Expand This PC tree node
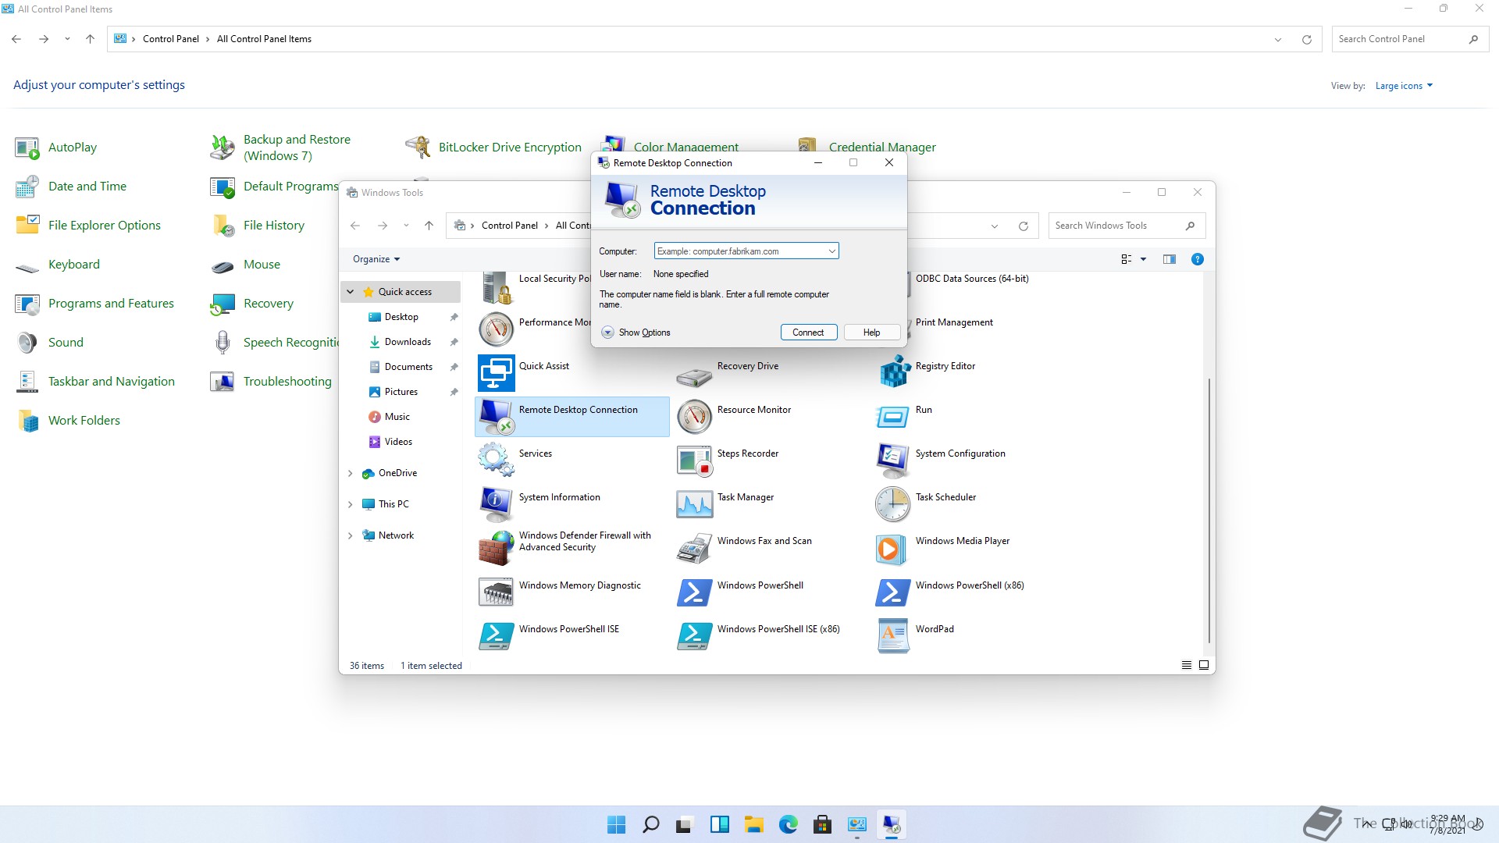Screen dimensions: 1499x843 pyautogui.click(x=351, y=504)
